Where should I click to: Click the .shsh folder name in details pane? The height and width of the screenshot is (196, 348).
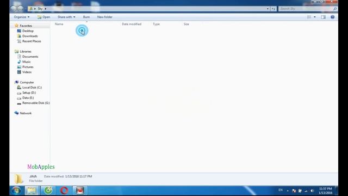tap(33, 176)
